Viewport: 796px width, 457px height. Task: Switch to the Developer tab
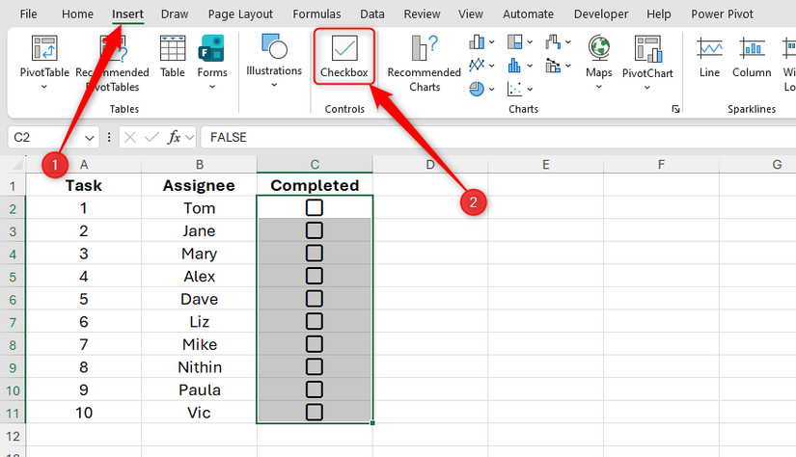pyautogui.click(x=601, y=14)
